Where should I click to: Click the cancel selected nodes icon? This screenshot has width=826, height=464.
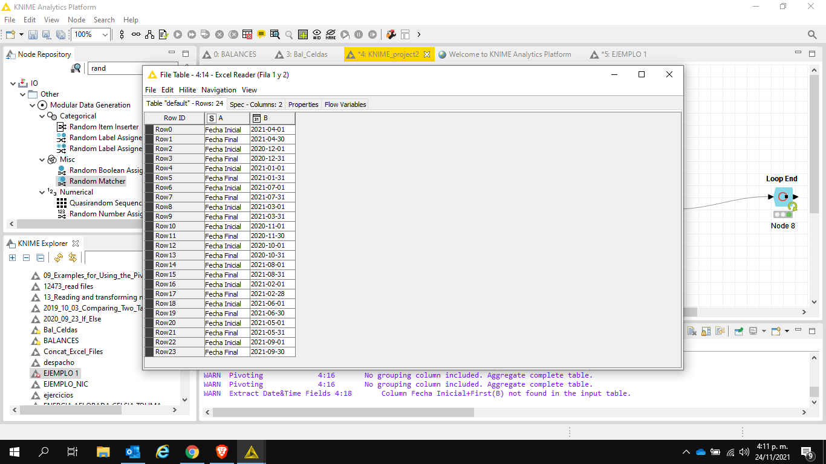(220, 34)
